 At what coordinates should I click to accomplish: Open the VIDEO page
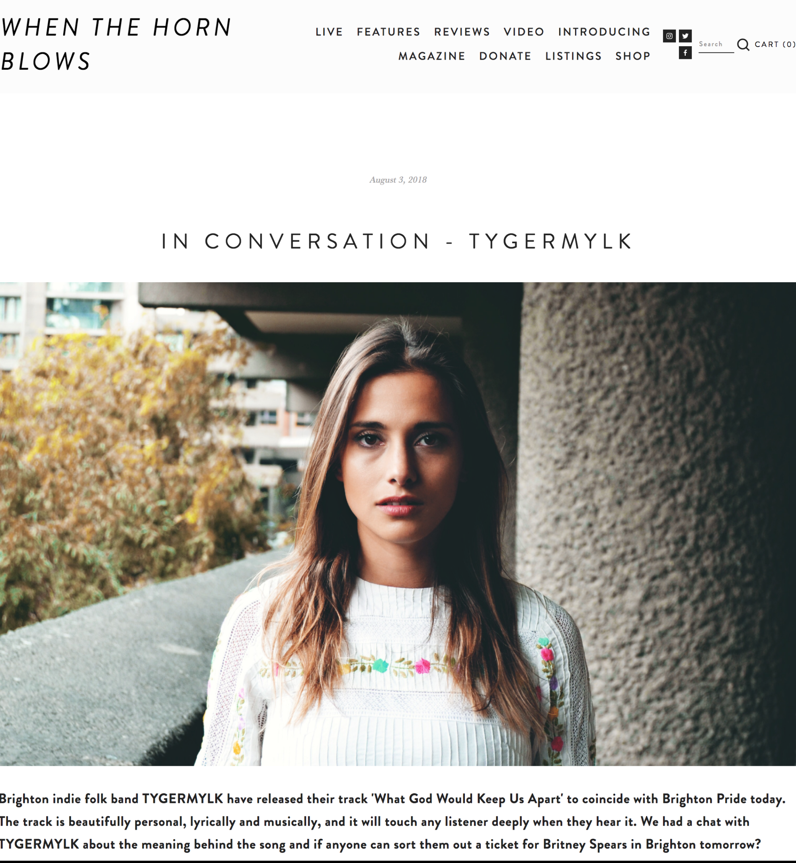click(524, 32)
